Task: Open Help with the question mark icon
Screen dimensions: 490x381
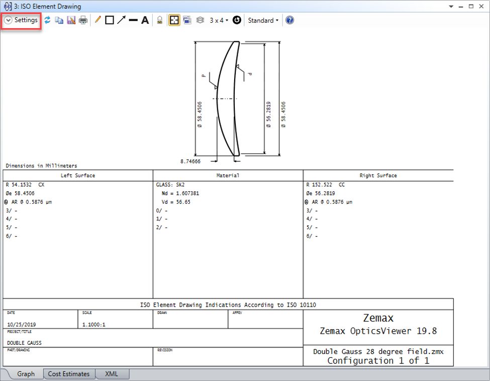Action: [x=289, y=21]
